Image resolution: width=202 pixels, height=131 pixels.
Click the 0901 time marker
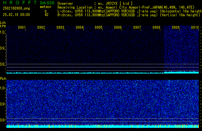tap(22, 27)
